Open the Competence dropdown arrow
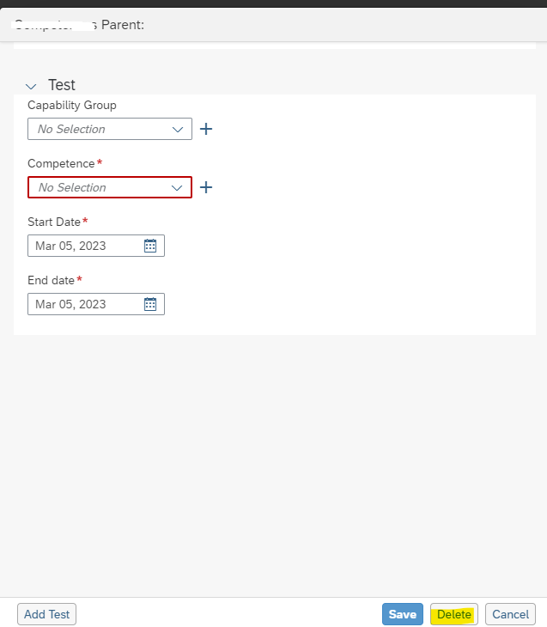Viewport: 547px width, 627px height. 177,187
